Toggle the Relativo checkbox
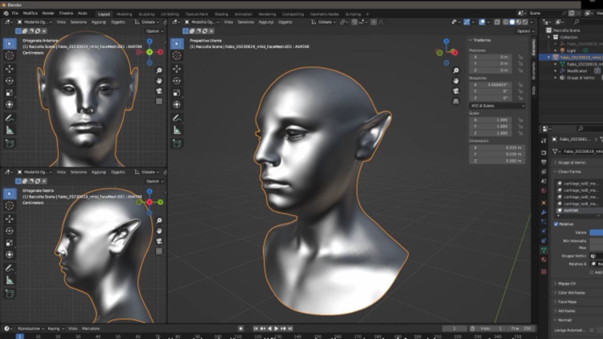Screen dimensions: 603x339 (556, 224)
